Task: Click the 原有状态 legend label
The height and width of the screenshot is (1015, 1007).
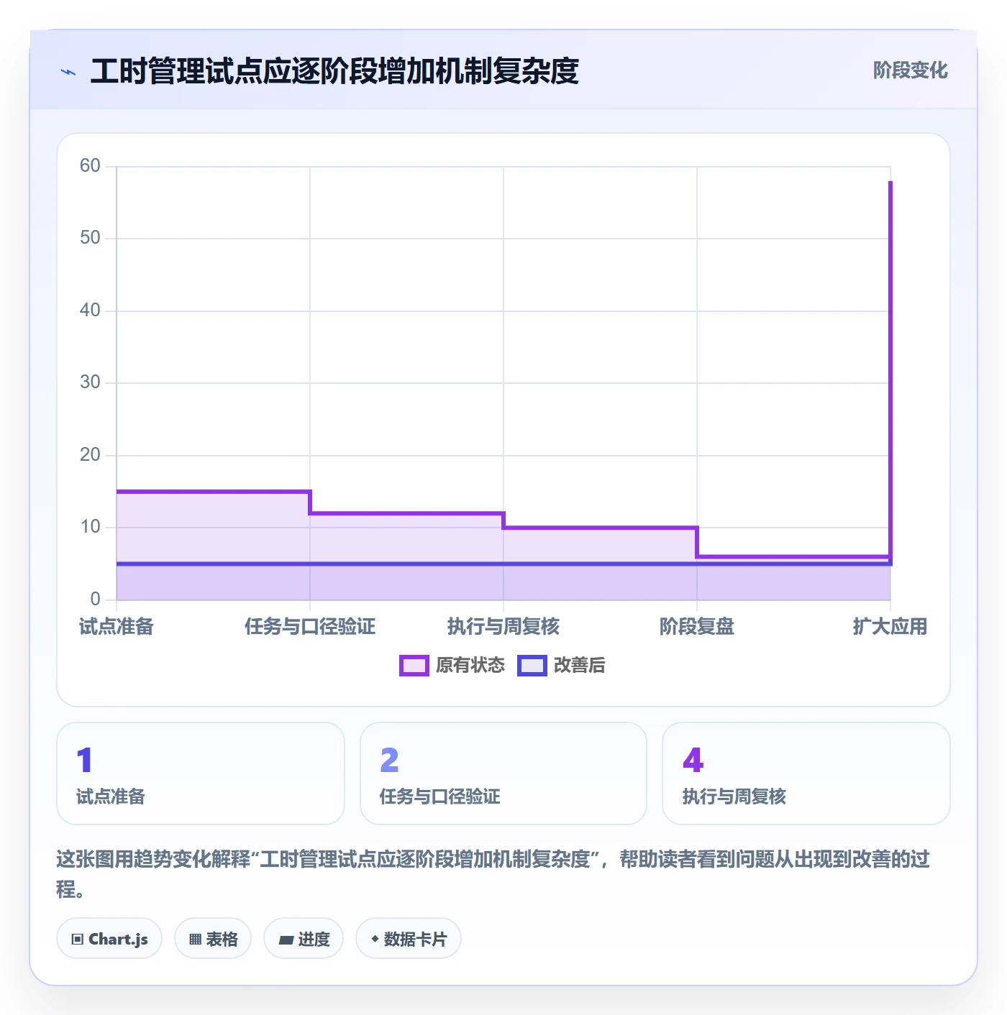Action: [470, 666]
